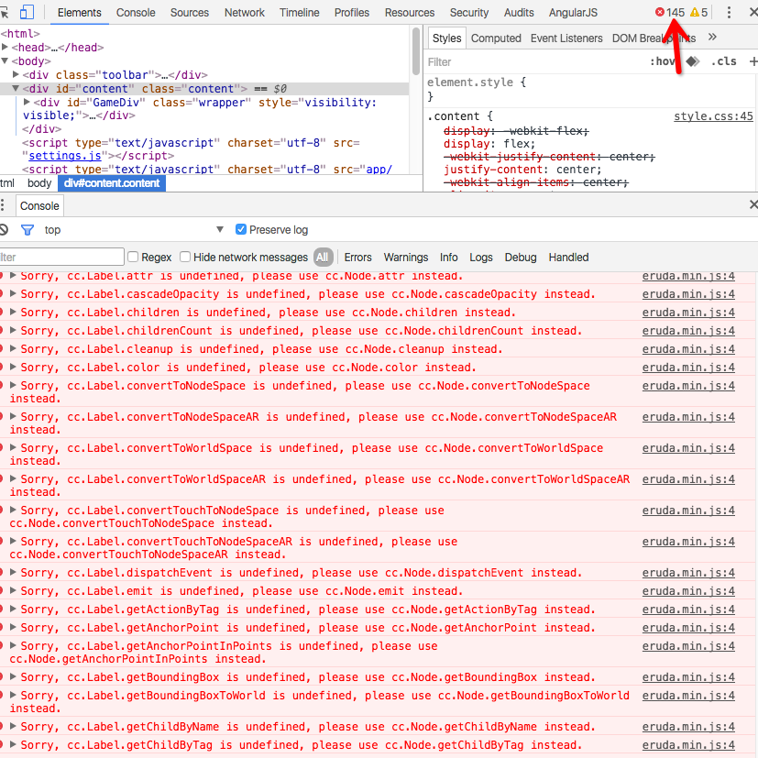Expand the cc.Label.emit error entry
The height and width of the screenshot is (758, 758).
click(x=14, y=590)
